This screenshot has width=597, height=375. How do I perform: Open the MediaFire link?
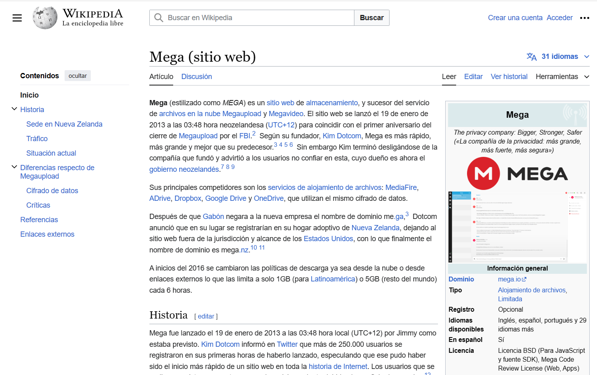(401, 187)
